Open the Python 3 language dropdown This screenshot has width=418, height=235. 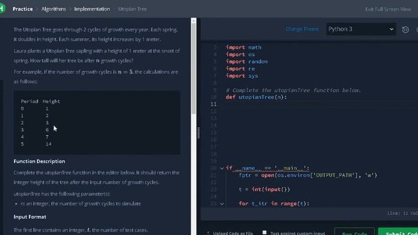(361, 29)
